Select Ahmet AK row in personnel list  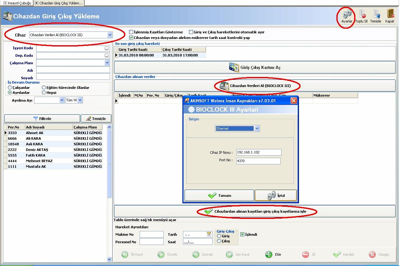pyautogui.click(x=53, y=133)
